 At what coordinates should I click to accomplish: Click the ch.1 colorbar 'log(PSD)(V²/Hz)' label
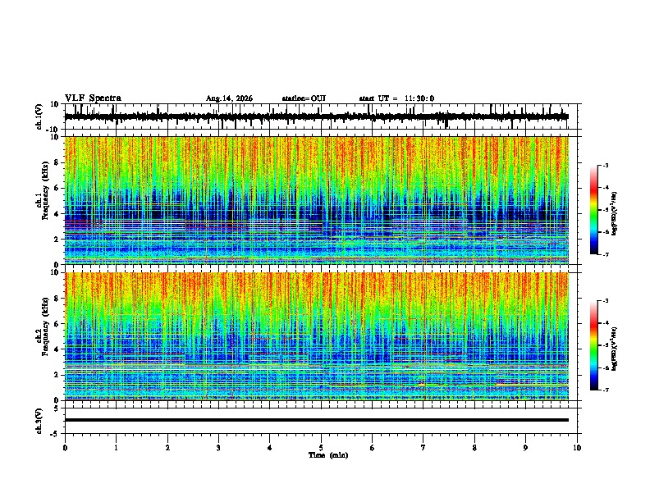coord(614,213)
